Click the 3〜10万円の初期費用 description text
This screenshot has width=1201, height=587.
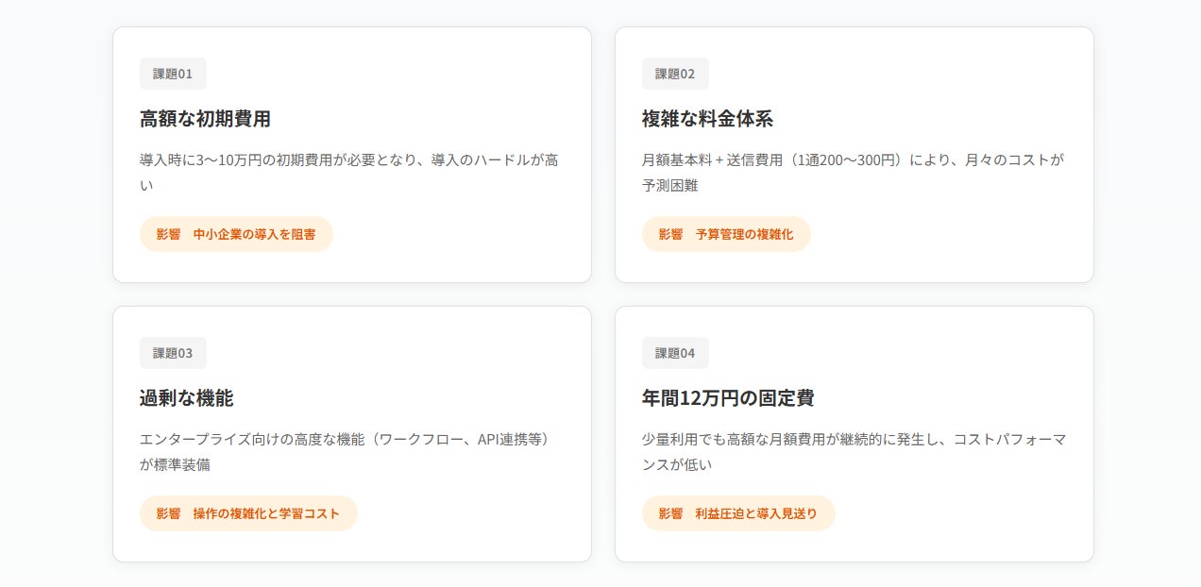[349, 160]
